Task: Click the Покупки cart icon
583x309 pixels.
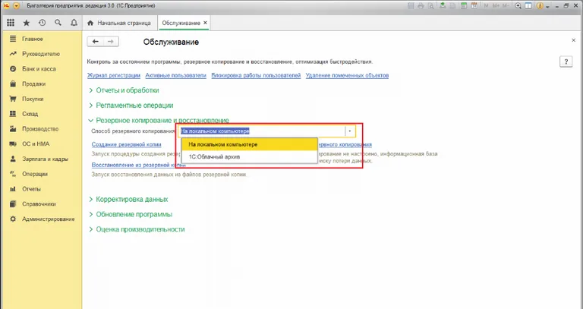Action: tap(13, 99)
